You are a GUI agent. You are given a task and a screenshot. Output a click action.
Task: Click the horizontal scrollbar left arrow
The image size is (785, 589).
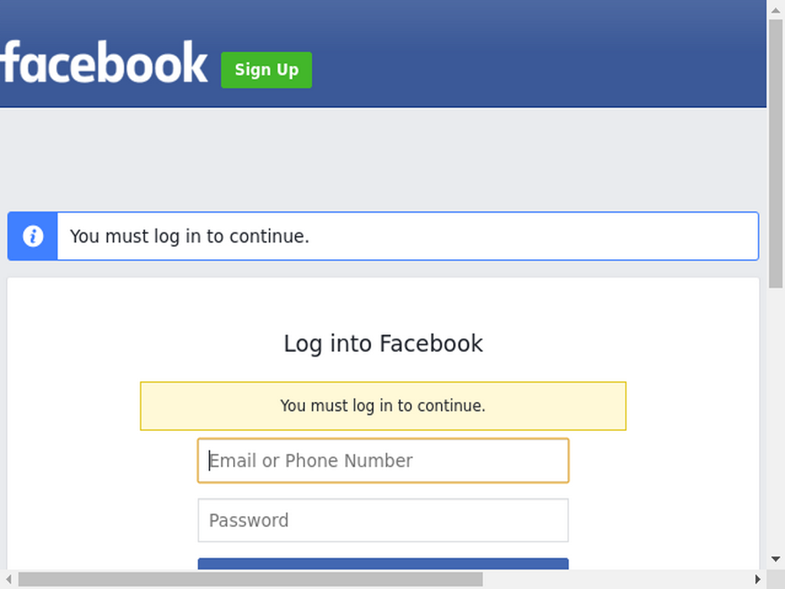click(x=8, y=580)
